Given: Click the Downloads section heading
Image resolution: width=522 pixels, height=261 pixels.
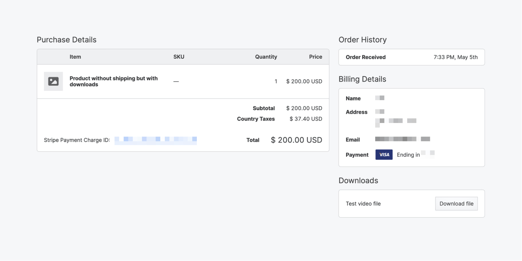Looking at the screenshot, I should [x=358, y=181].
